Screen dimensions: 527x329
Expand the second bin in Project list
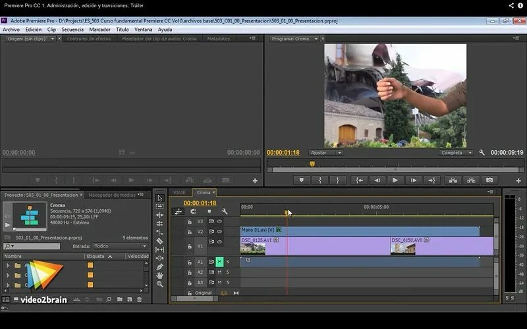point(8,275)
